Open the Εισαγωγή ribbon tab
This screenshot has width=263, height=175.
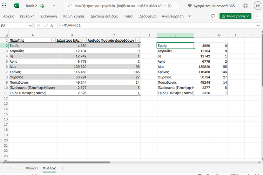[x=49, y=16]
